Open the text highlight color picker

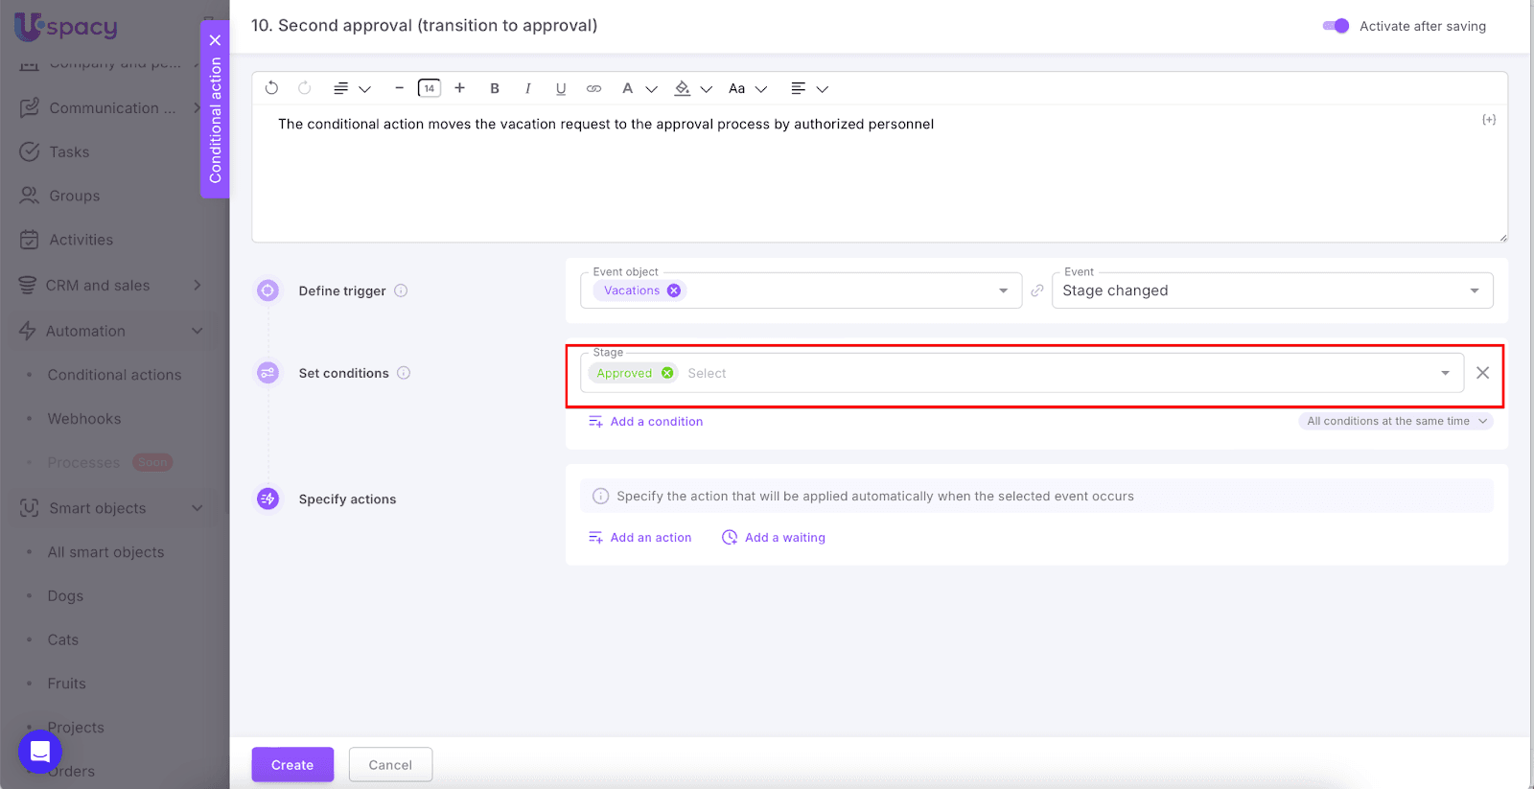pos(683,88)
